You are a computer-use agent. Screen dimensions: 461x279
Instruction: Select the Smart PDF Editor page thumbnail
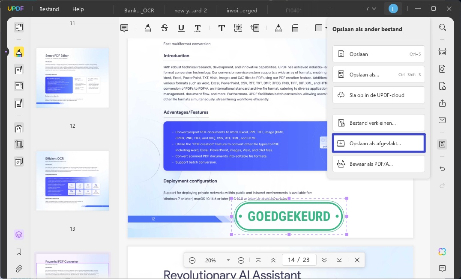(x=72, y=78)
